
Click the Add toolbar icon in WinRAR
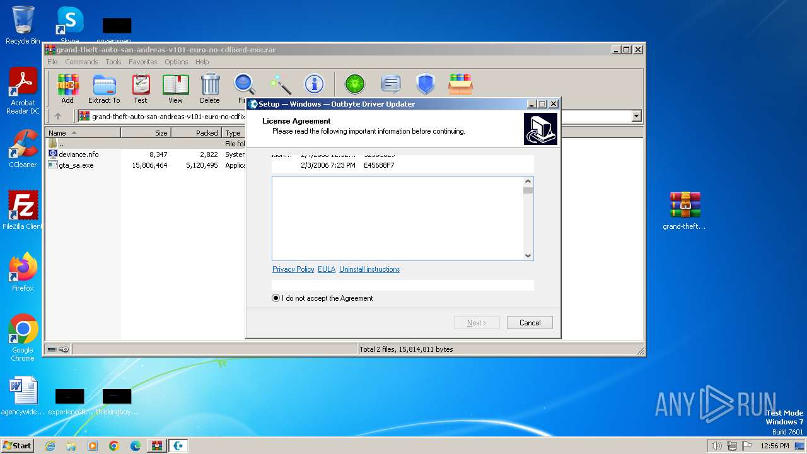point(67,88)
